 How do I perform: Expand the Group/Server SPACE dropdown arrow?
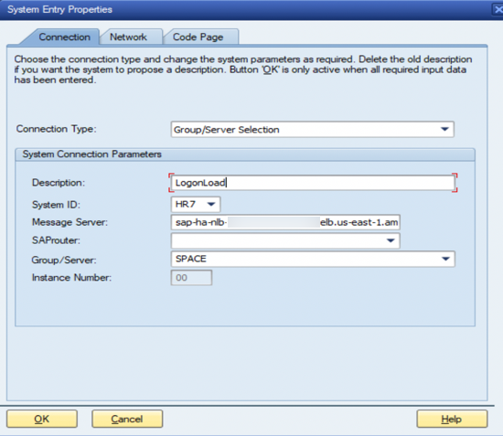click(445, 259)
